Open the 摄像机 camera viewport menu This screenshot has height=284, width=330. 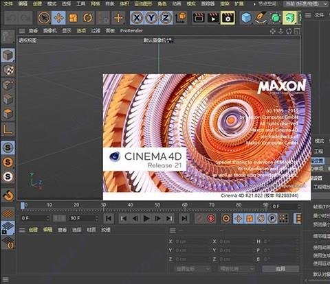click(x=49, y=31)
